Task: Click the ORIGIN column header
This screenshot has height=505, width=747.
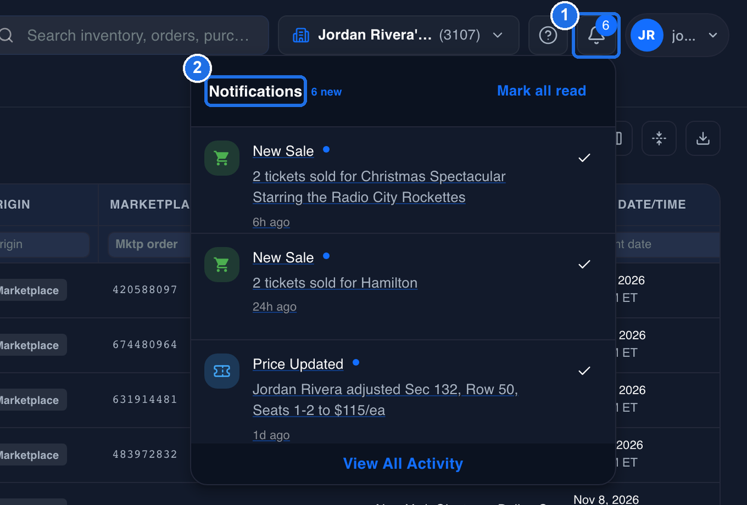Action: pos(15,205)
